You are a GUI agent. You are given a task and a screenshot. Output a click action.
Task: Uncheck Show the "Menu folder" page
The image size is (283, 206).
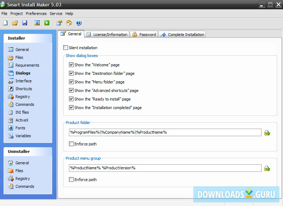click(x=71, y=82)
